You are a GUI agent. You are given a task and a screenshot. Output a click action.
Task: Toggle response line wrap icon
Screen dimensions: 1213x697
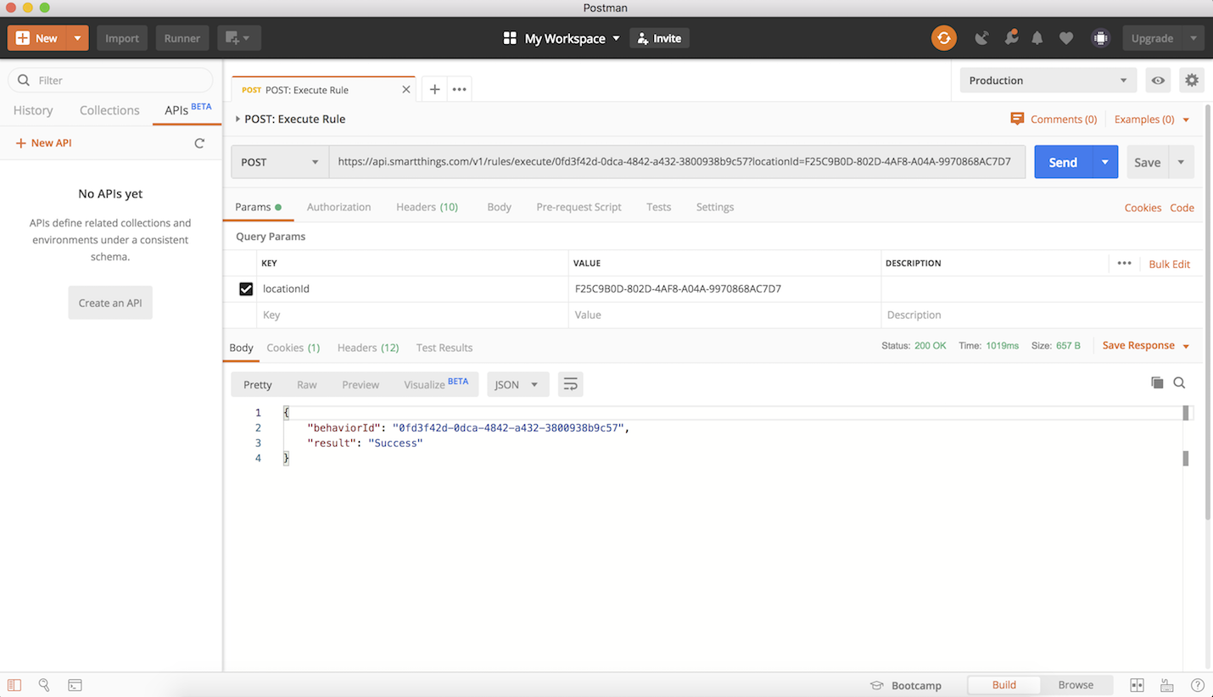[570, 384]
